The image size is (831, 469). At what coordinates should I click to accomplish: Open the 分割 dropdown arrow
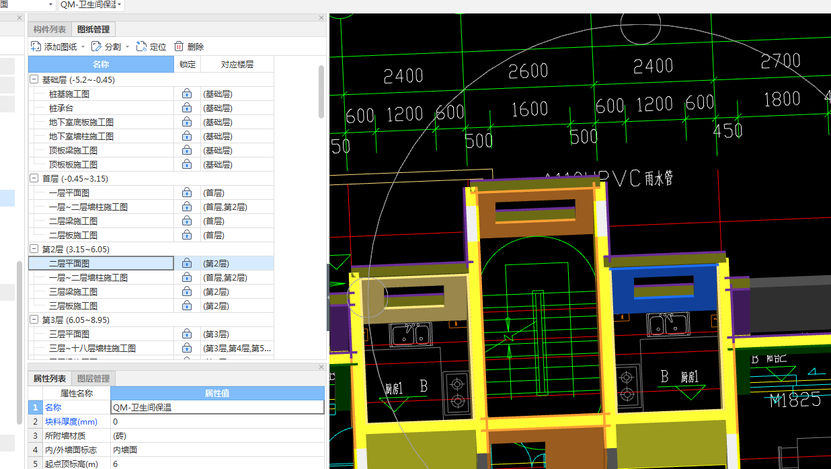pyautogui.click(x=127, y=47)
